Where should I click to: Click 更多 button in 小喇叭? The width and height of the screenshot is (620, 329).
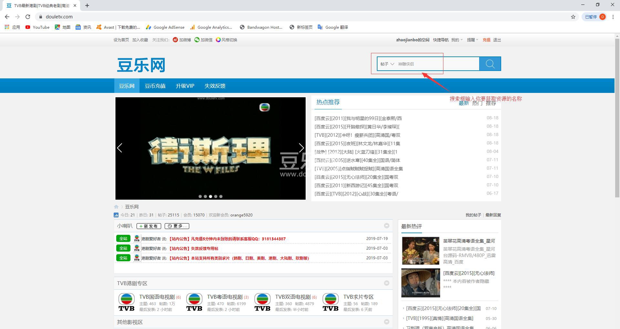coord(177,226)
